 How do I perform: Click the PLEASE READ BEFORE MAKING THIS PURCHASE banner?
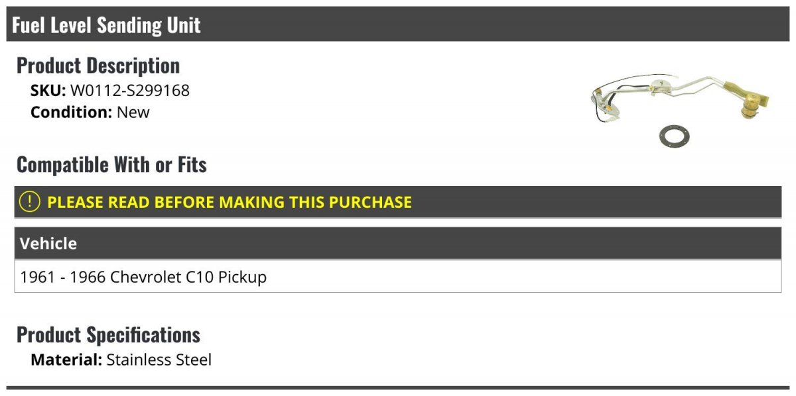(x=398, y=202)
